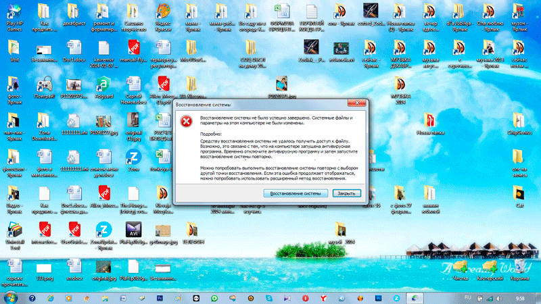The height and width of the screenshot is (304, 541).
Task: Open the 11111111.ini file
Action: pos(73,120)
